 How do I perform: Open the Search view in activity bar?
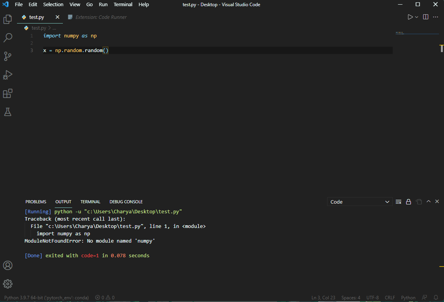point(8,38)
